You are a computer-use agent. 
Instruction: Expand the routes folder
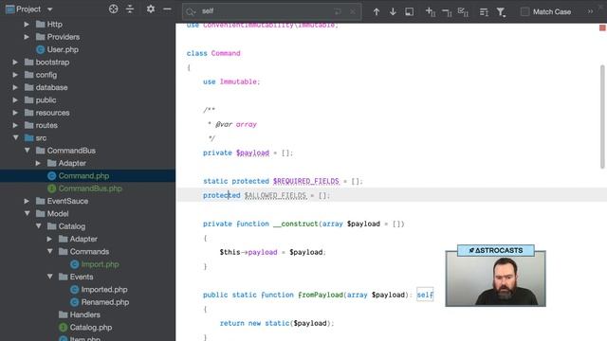(15, 126)
